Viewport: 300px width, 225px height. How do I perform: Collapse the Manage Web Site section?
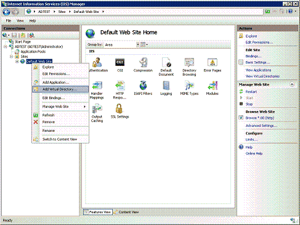[x=292, y=84]
